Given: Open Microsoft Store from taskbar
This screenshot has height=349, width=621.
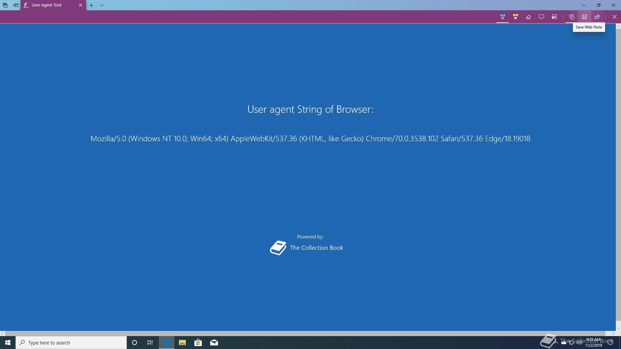Looking at the screenshot, I should tap(198, 343).
